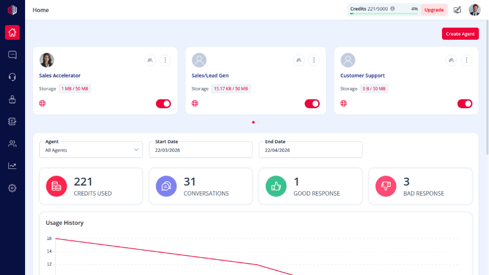The image size is (489, 275).
Task: Open the analytics chart sidebar icon
Action: click(12, 166)
